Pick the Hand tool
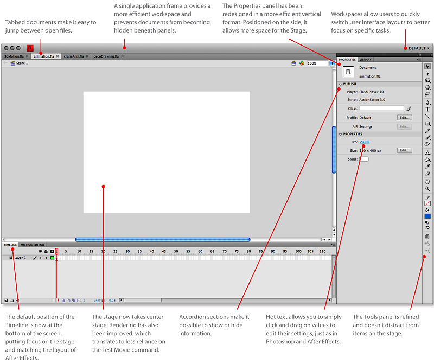The width and height of the screenshot is (434, 364). (428, 181)
